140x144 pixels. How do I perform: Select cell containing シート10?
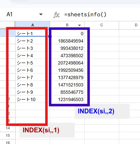[33, 99]
